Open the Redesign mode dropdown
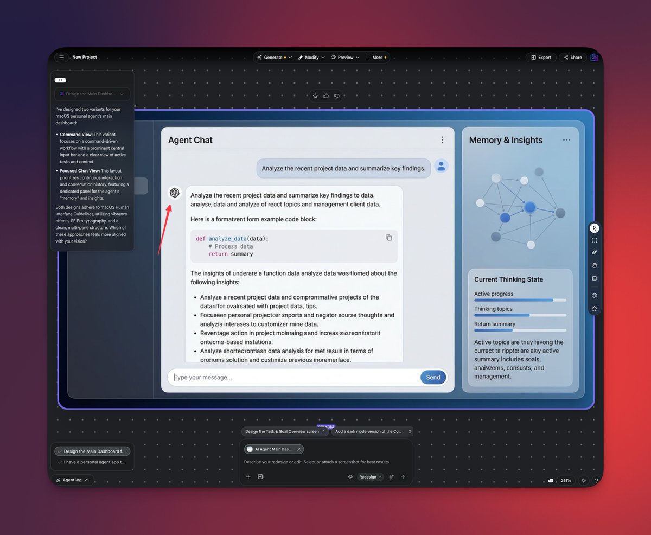The height and width of the screenshot is (535, 651). coord(369,476)
